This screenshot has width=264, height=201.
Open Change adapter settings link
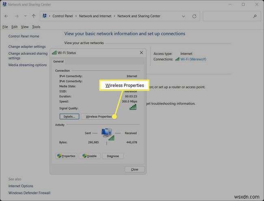27,47
